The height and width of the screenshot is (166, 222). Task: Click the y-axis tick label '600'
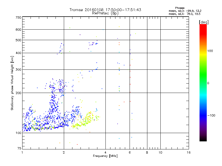pos(18,30)
